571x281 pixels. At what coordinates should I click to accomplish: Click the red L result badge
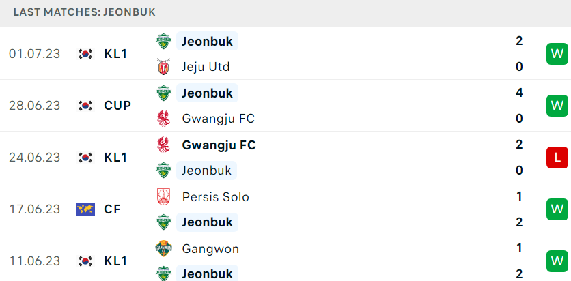coord(557,158)
